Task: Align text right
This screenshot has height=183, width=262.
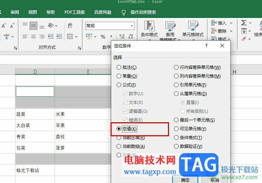Action: (42, 36)
